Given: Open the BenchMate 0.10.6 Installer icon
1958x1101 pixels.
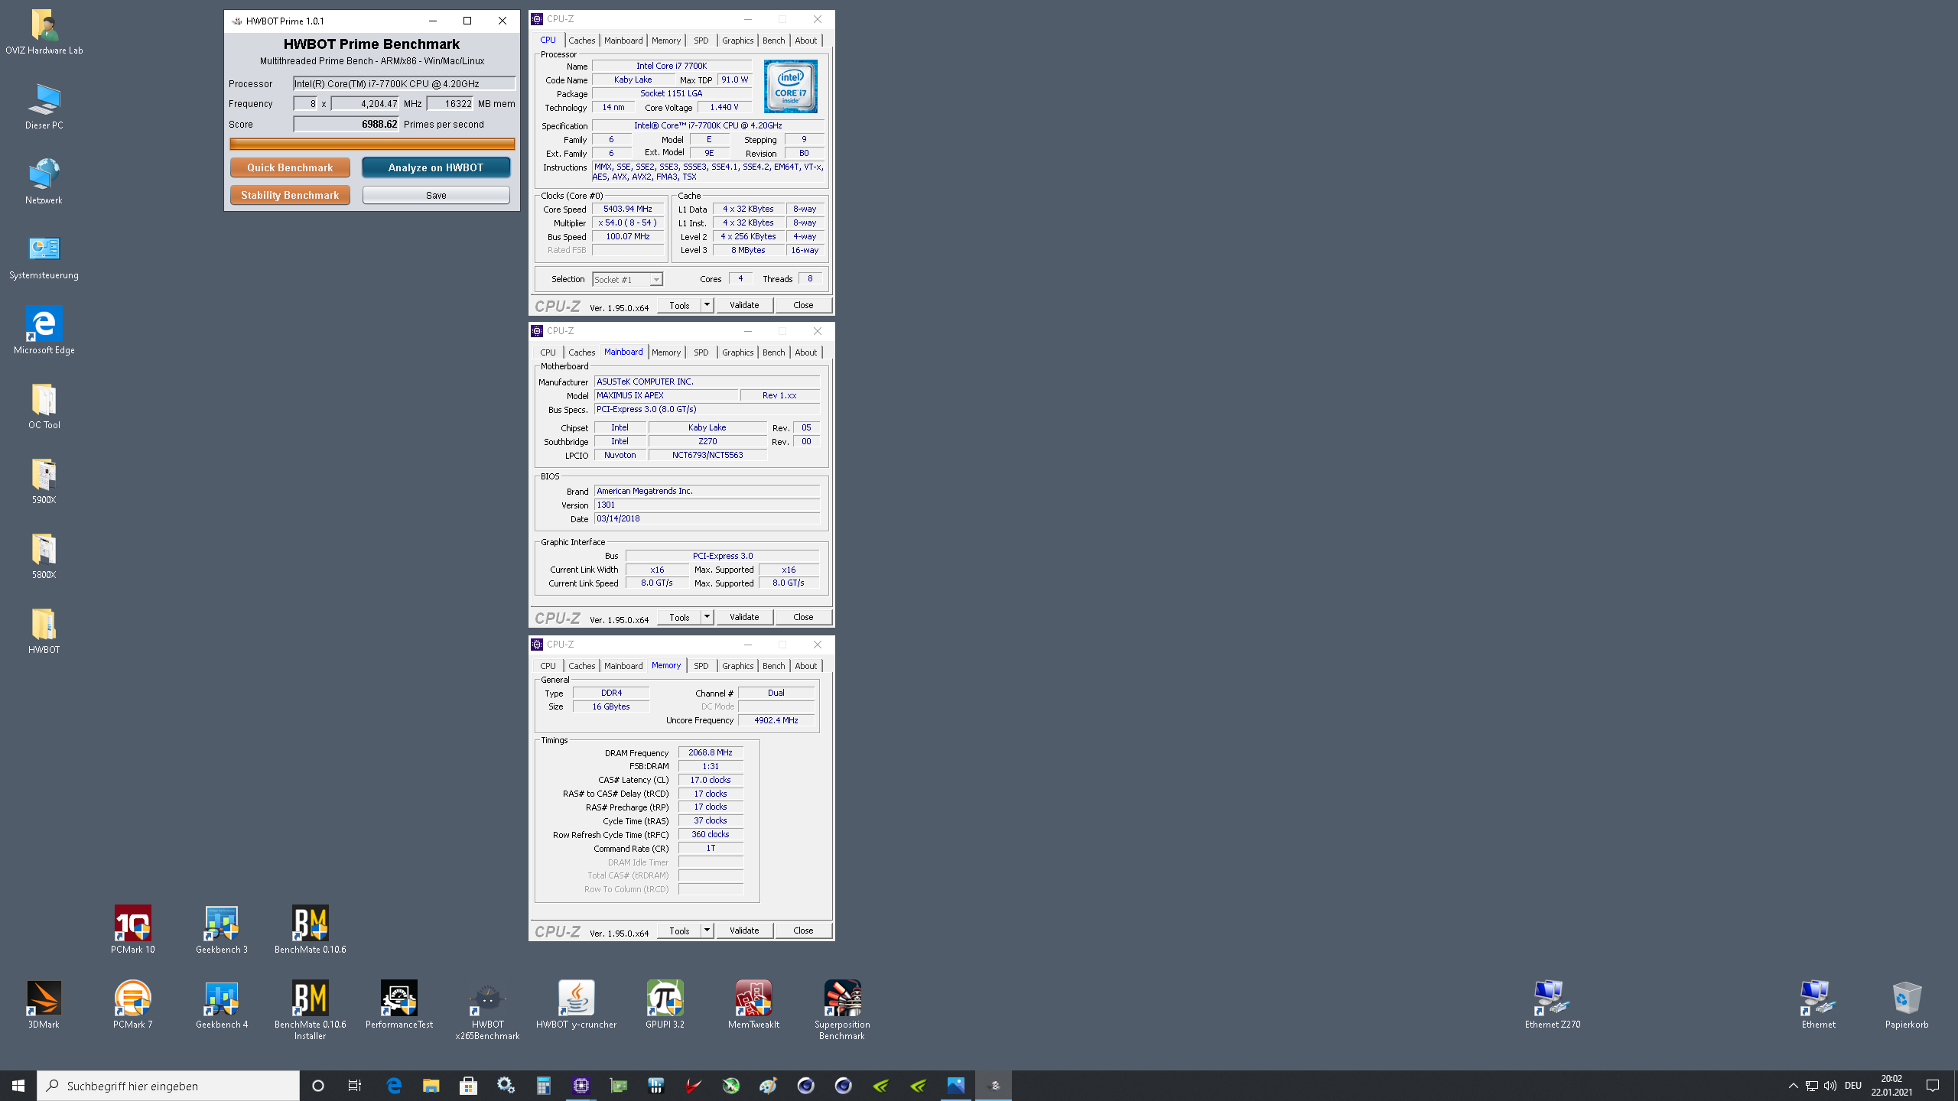Looking at the screenshot, I should coord(310,1011).
